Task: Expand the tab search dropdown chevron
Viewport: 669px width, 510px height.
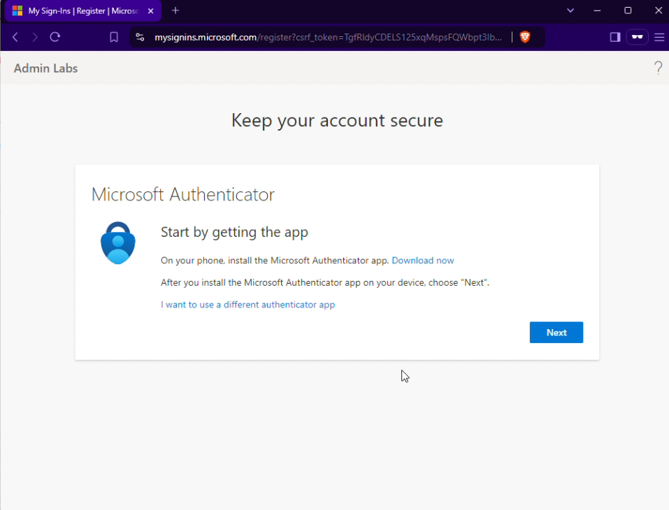Action: 570,10
